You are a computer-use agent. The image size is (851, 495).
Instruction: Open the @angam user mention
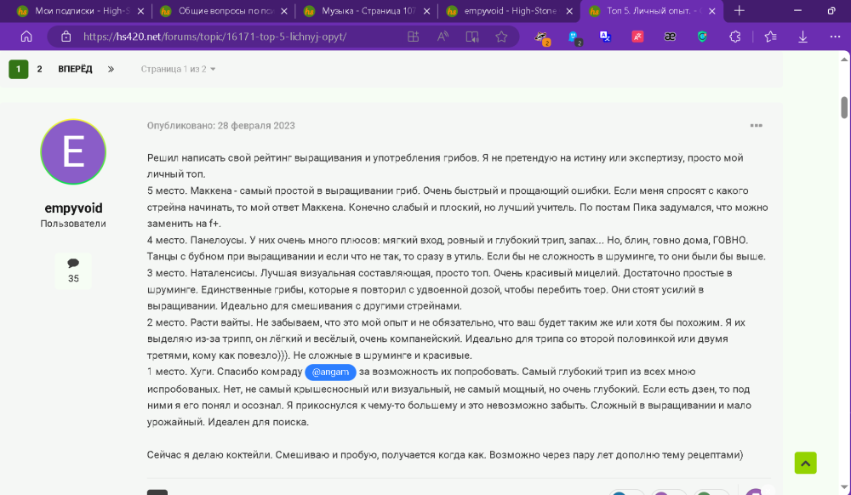click(330, 372)
